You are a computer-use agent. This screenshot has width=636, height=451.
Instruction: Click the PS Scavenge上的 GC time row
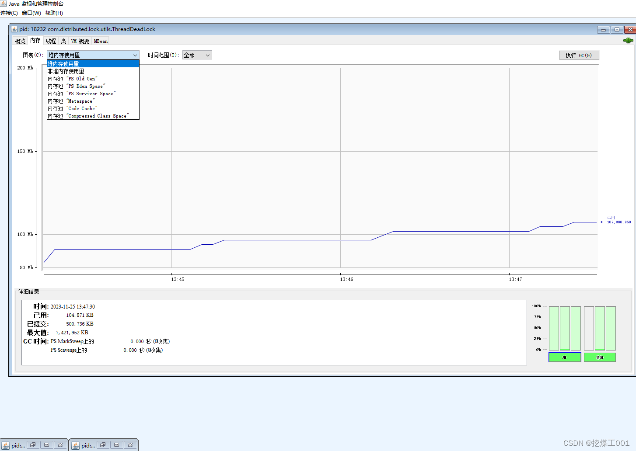[107, 350]
